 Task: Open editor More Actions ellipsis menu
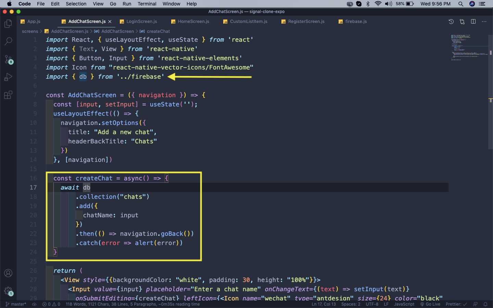pyautogui.click(x=484, y=22)
